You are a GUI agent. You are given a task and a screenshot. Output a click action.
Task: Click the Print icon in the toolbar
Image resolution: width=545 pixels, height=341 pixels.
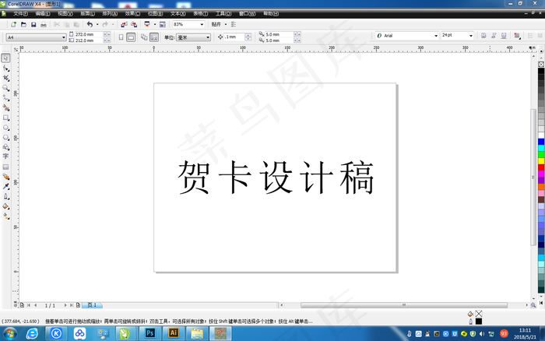44,25
